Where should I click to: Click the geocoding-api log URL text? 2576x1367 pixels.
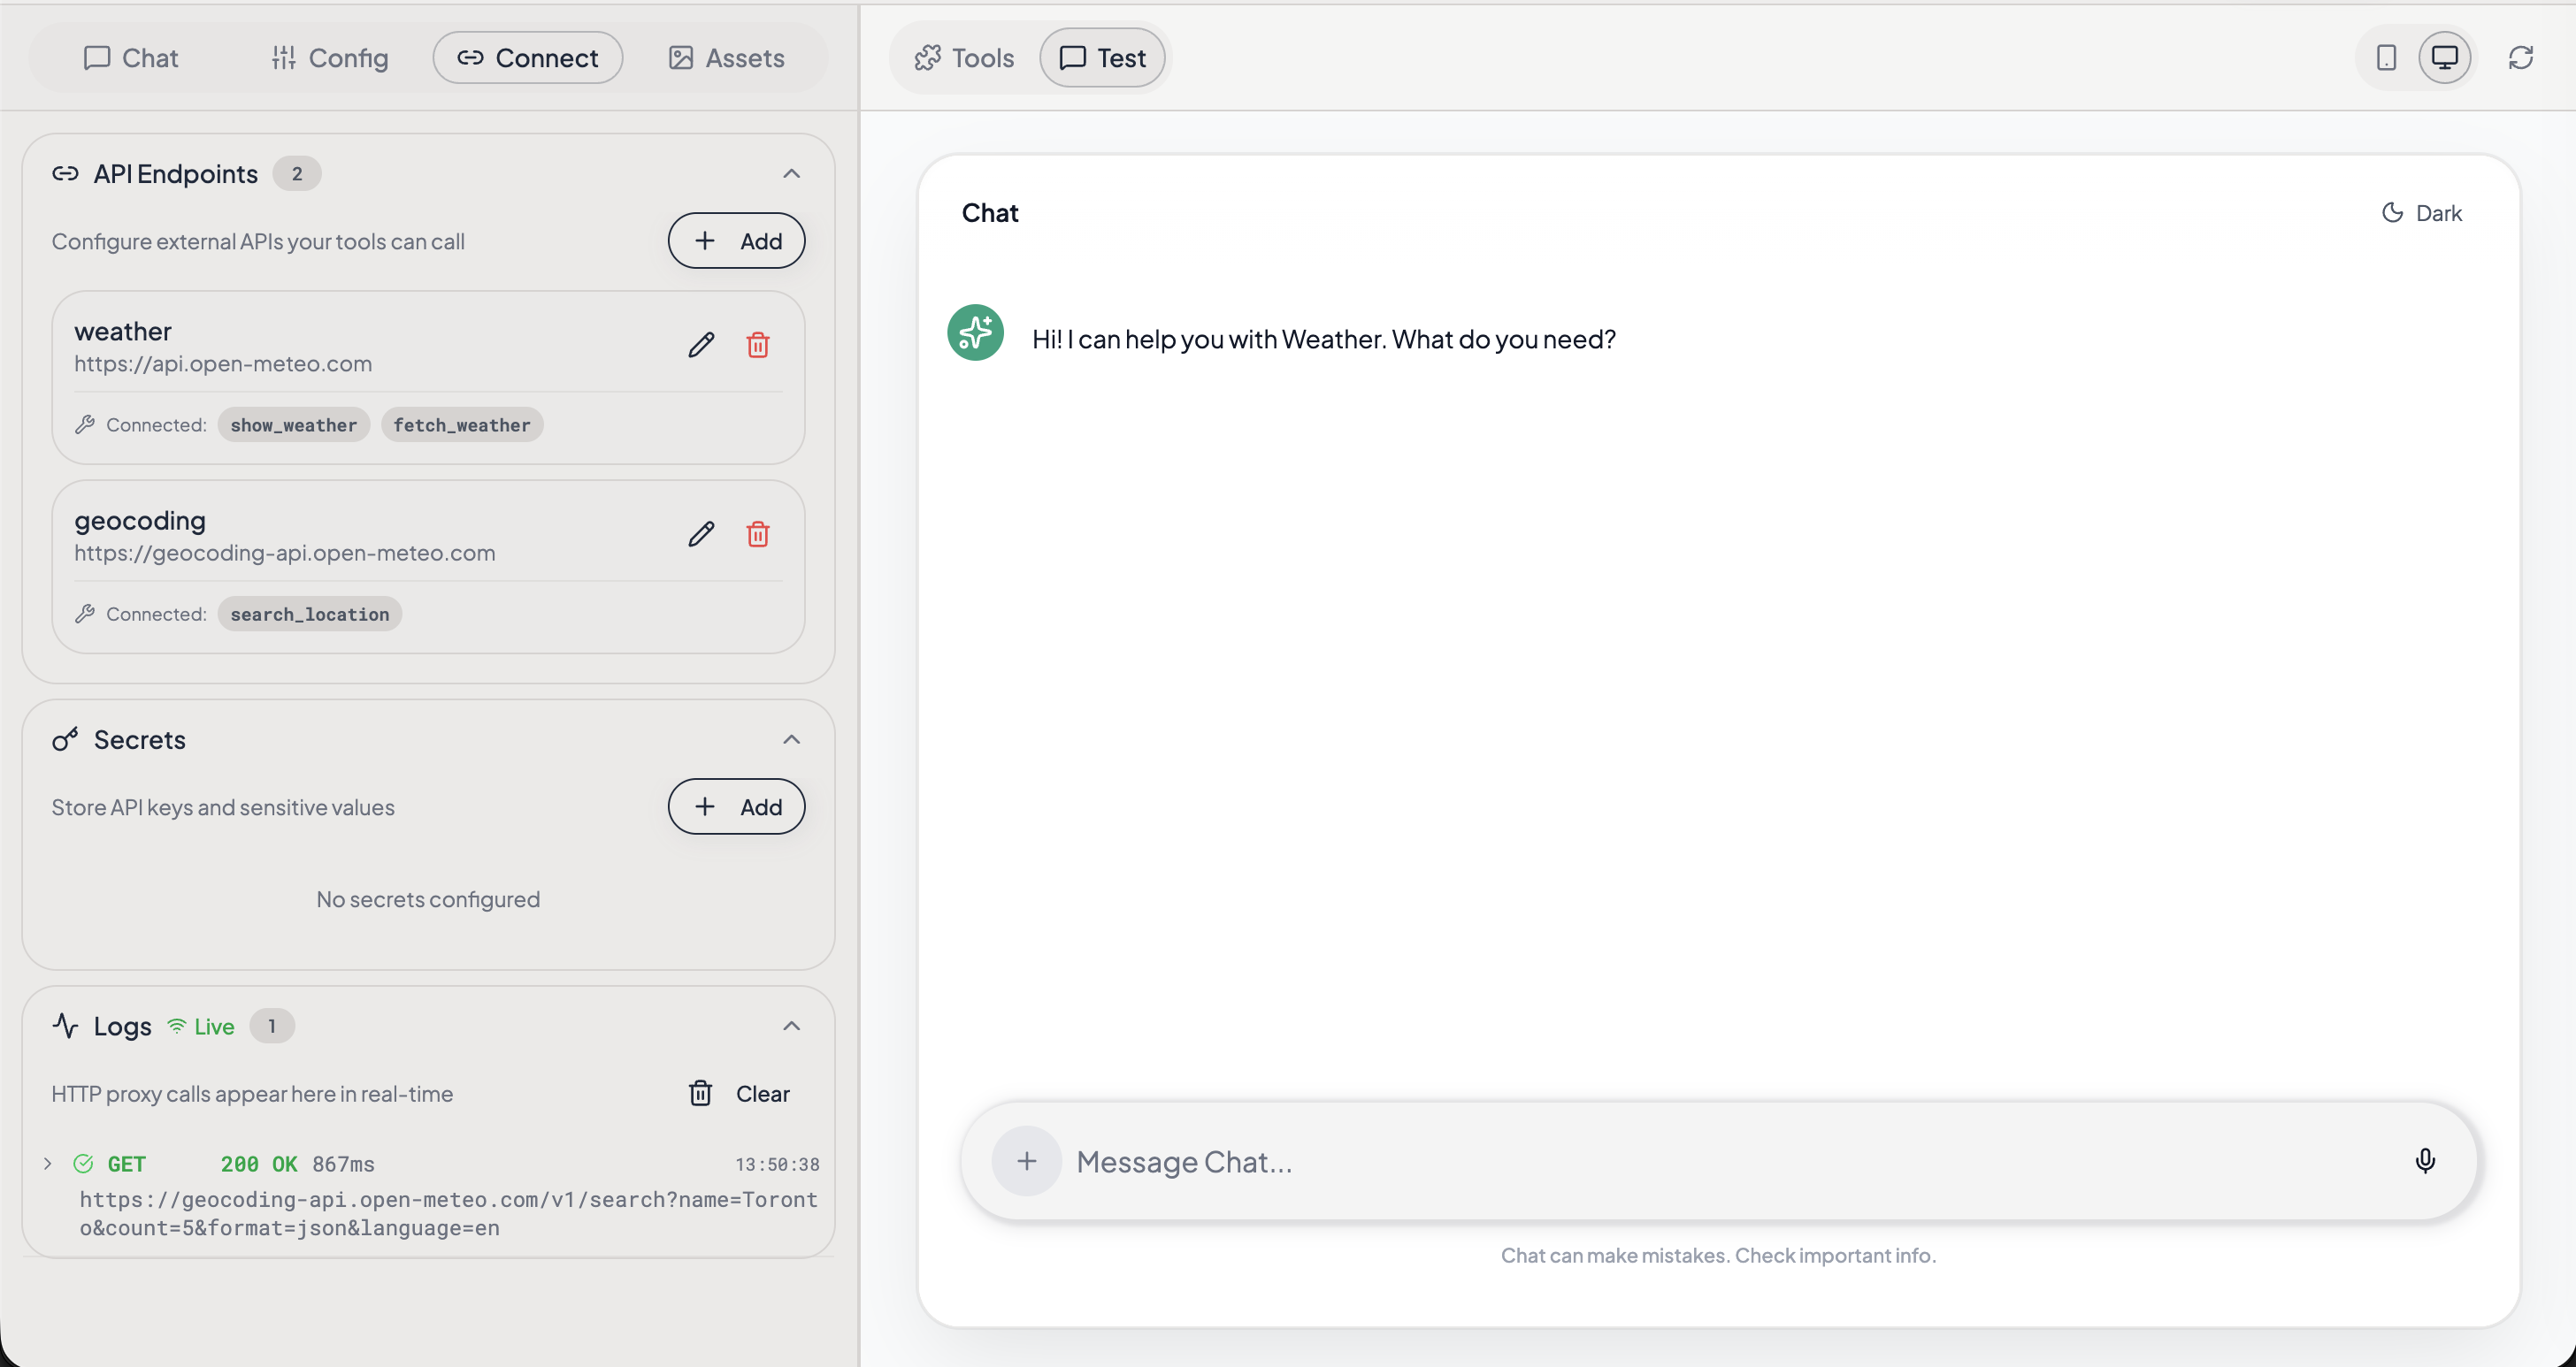[449, 1213]
